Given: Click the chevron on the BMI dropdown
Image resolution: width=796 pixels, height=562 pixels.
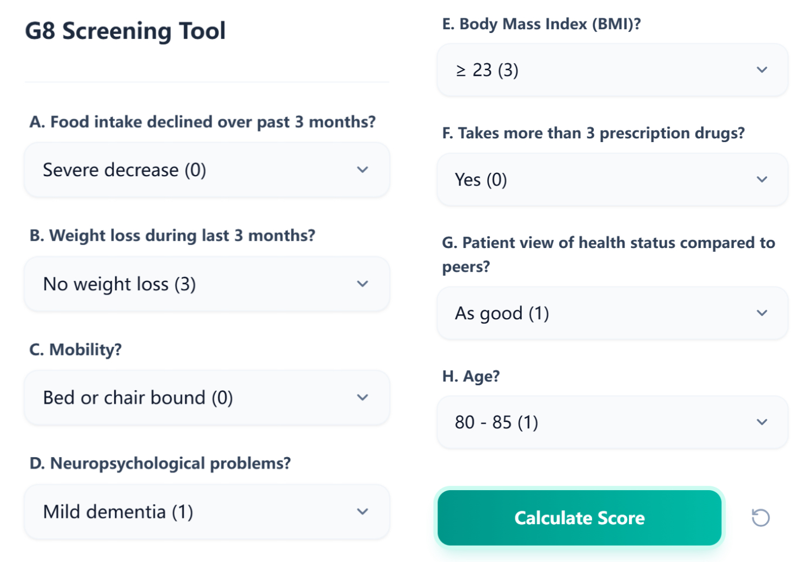Looking at the screenshot, I should pos(762,70).
